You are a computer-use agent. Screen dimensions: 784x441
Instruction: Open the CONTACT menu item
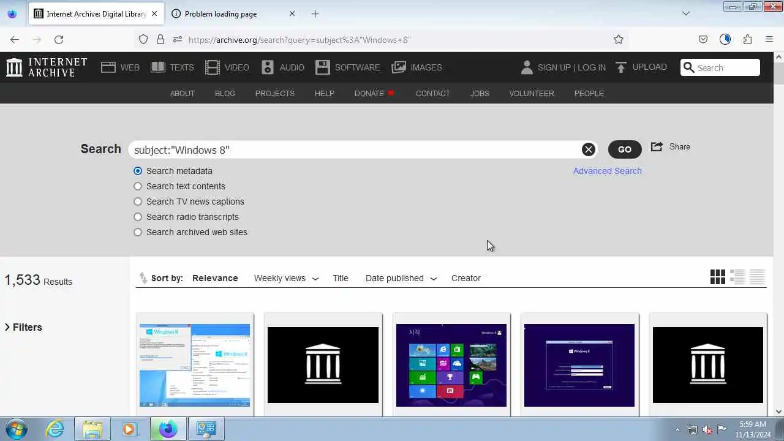point(433,93)
